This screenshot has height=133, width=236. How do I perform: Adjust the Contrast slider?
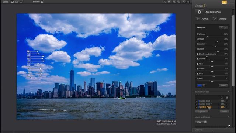coord(218,42)
